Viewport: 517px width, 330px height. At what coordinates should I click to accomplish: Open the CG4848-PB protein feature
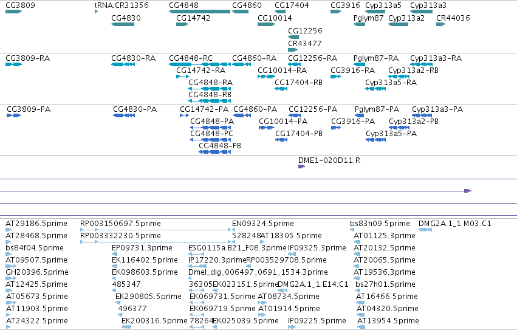214,152
